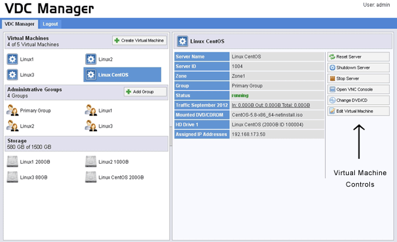Open Linux2 label in Administrative Groups
The width and height of the screenshot is (397, 242).
point(27,126)
